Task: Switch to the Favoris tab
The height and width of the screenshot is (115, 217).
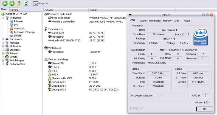Action: tap(15, 10)
